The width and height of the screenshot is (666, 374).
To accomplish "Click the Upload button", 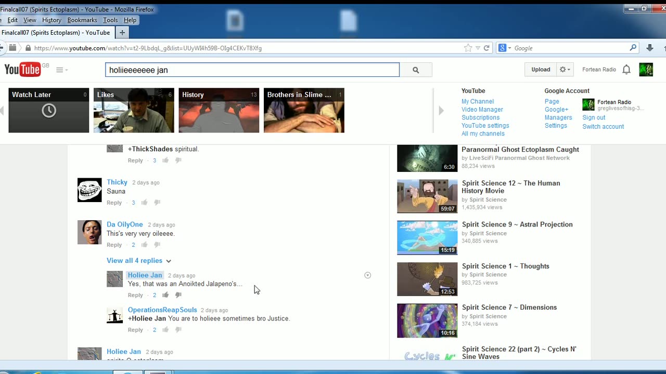I will (x=541, y=70).
